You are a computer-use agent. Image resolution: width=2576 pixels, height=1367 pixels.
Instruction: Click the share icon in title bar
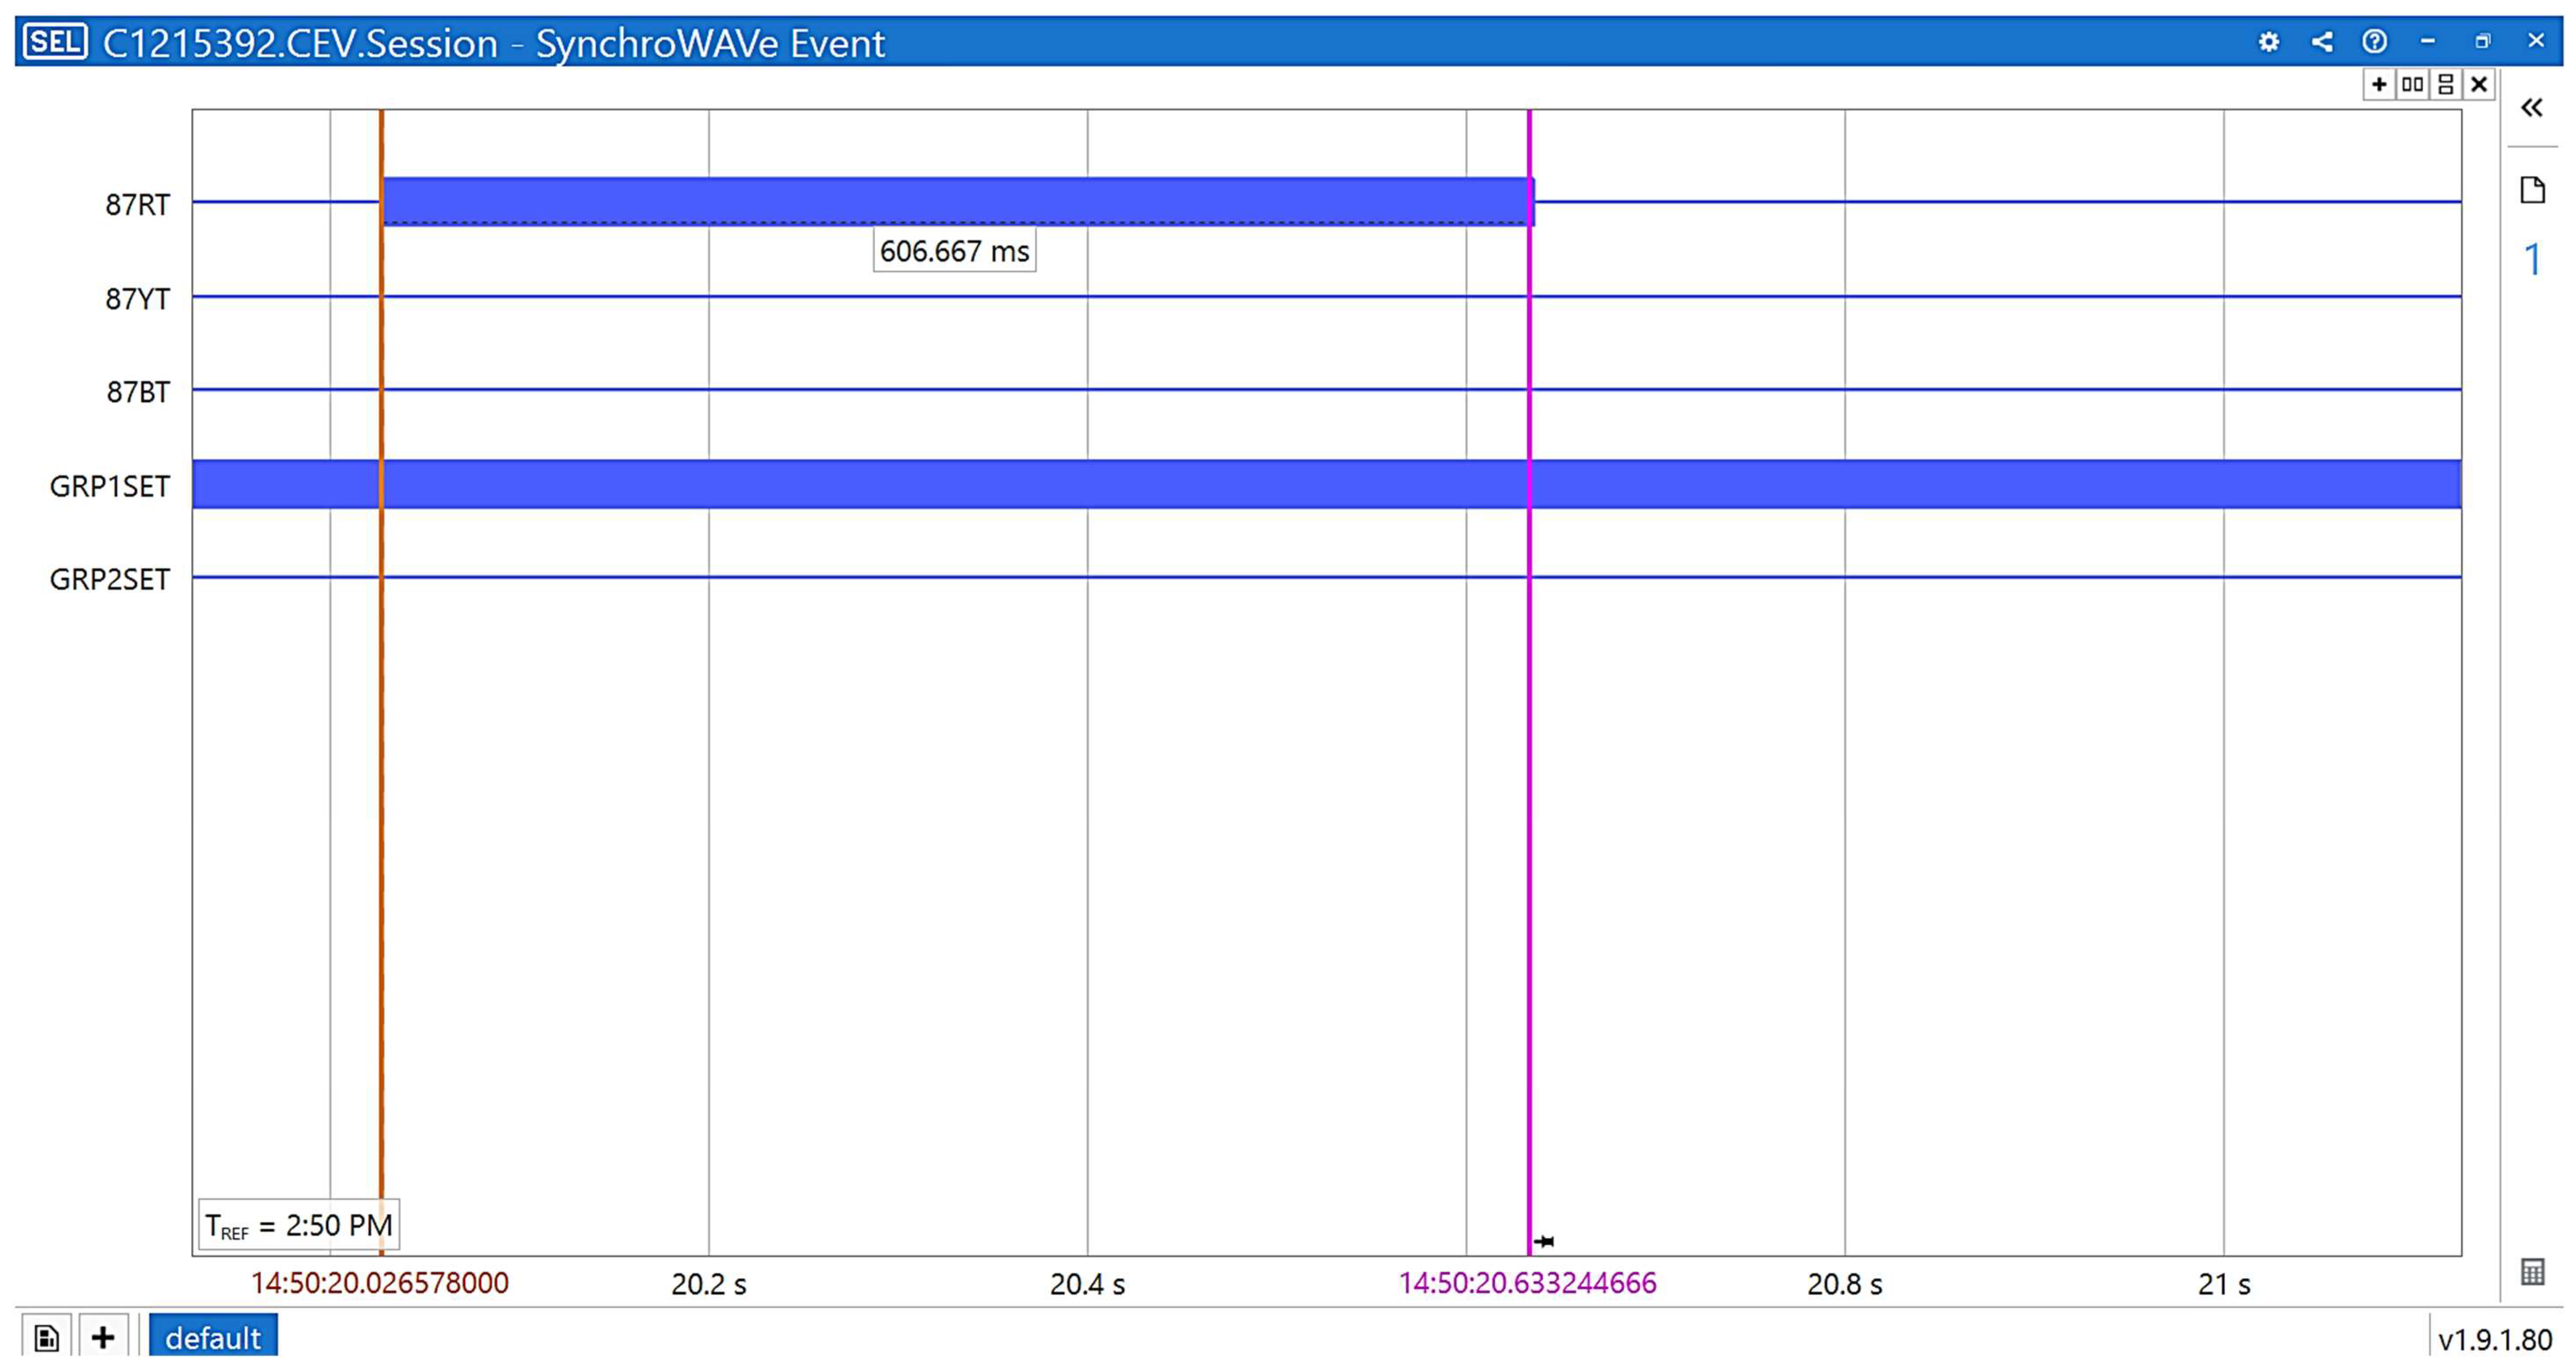pos(2322,42)
